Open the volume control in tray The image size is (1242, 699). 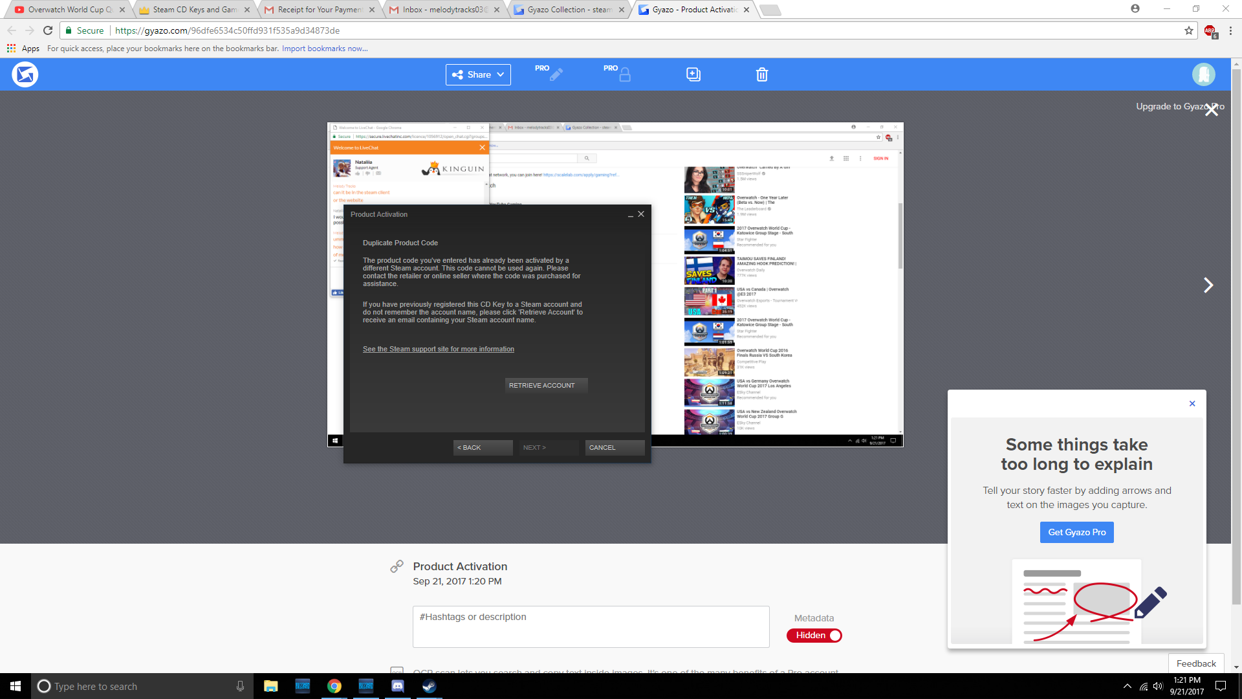click(x=1158, y=686)
